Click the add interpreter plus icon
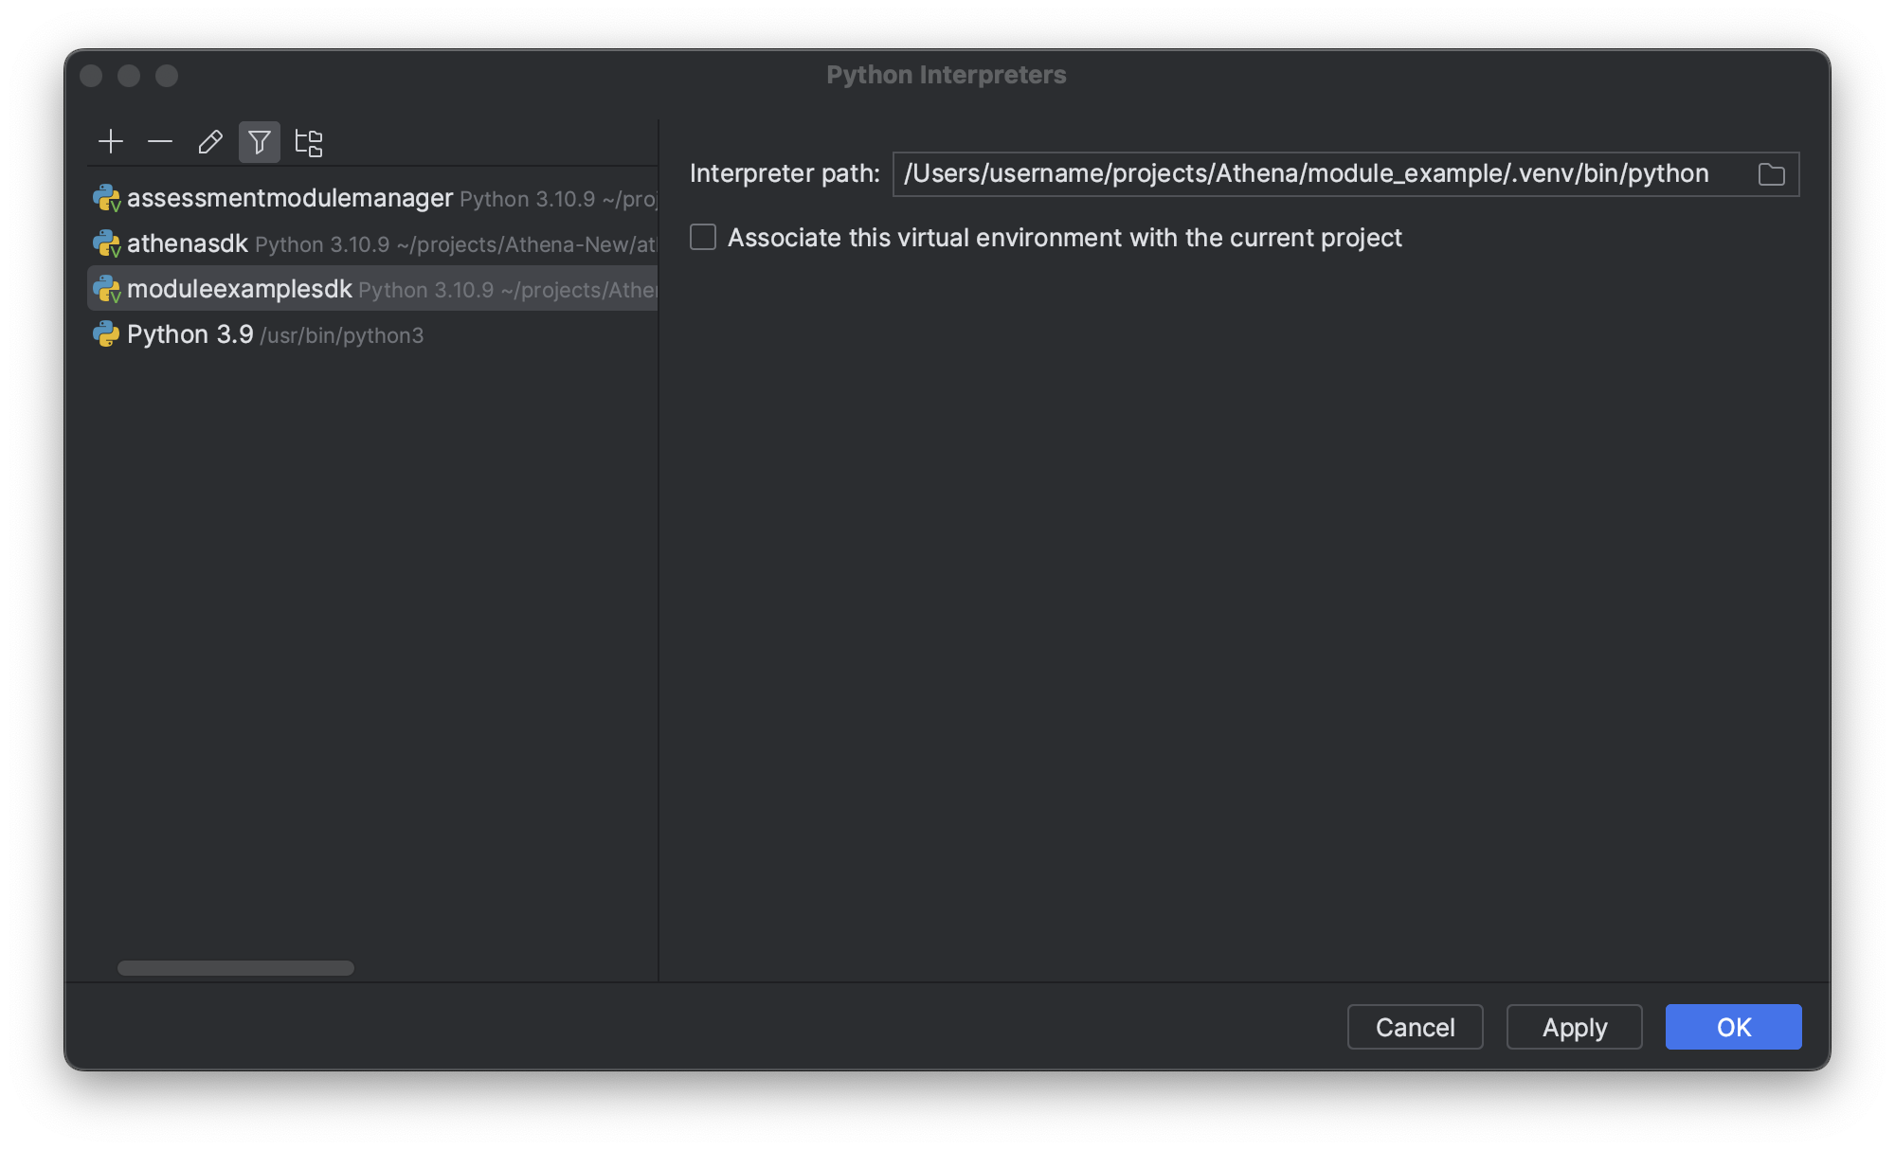1895x1150 pixels. pyautogui.click(x=111, y=142)
